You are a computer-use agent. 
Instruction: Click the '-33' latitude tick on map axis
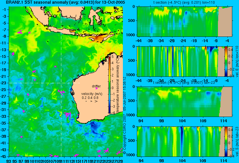(x=4, y=116)
